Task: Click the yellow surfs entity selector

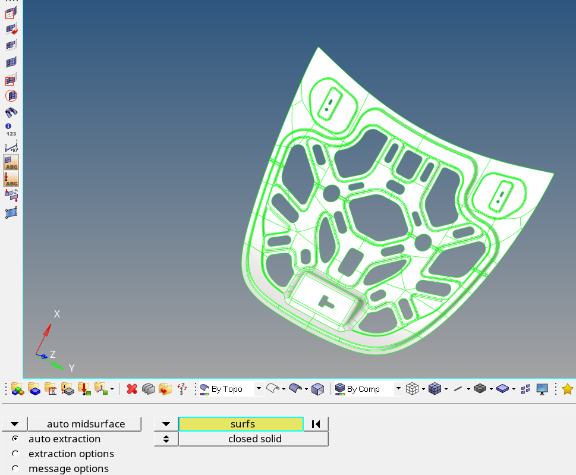Action: click(243, 424)
